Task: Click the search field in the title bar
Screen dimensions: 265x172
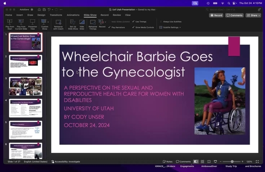Action: [231, 10]
